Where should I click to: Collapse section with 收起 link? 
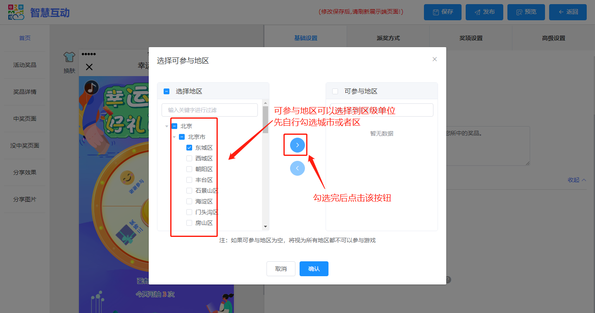pyautogui.click(x=576, y=180)
